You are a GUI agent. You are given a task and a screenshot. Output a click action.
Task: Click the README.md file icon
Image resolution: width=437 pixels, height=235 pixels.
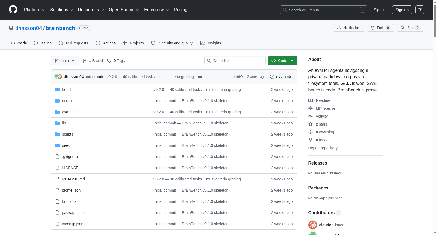coord(57,179)
